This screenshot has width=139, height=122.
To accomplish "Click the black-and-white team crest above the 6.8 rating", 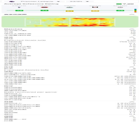I will pos(95,7).
